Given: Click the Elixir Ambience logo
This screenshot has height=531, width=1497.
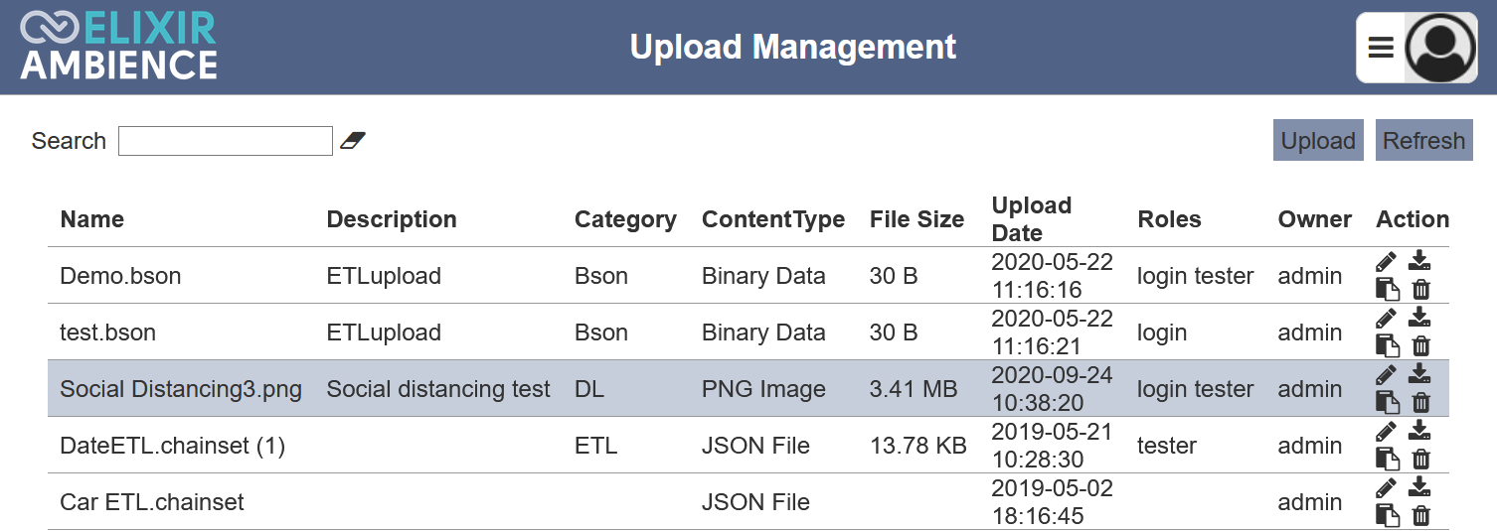Looking at the screenshot, I should 118,47.
